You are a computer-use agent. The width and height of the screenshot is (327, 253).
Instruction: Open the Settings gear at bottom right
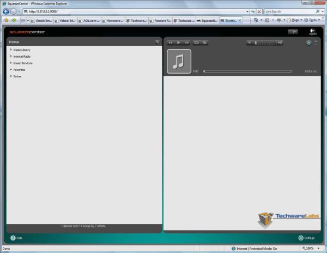click(x=301, y=238)
